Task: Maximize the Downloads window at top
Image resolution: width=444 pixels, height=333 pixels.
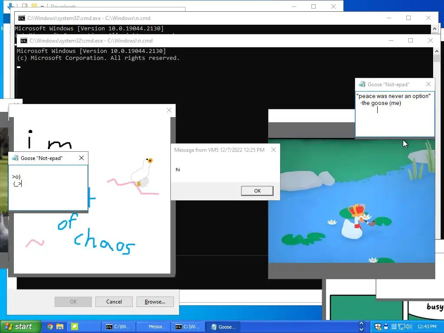Action: pyautogui.click(x=313, y=7)
